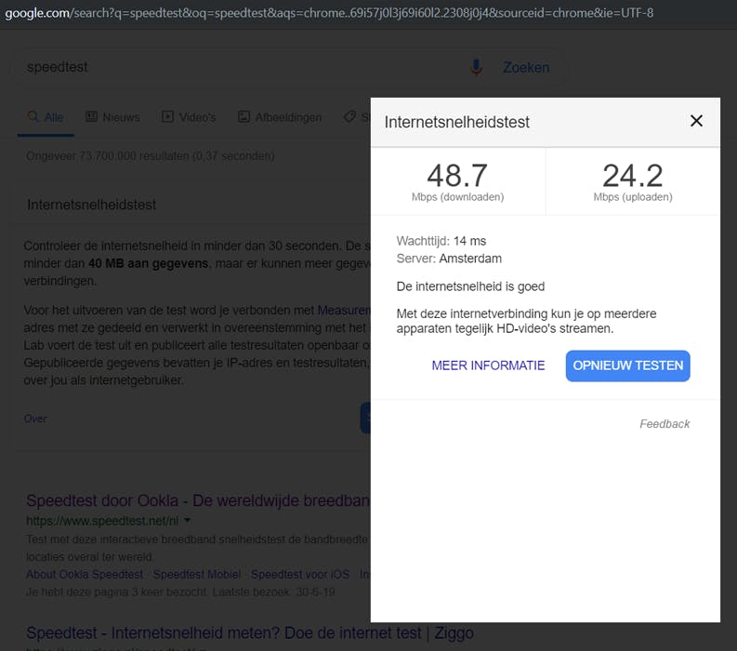
Task: Click the newspaper icon beside Nieuws
Action: (x=91, y=116)
